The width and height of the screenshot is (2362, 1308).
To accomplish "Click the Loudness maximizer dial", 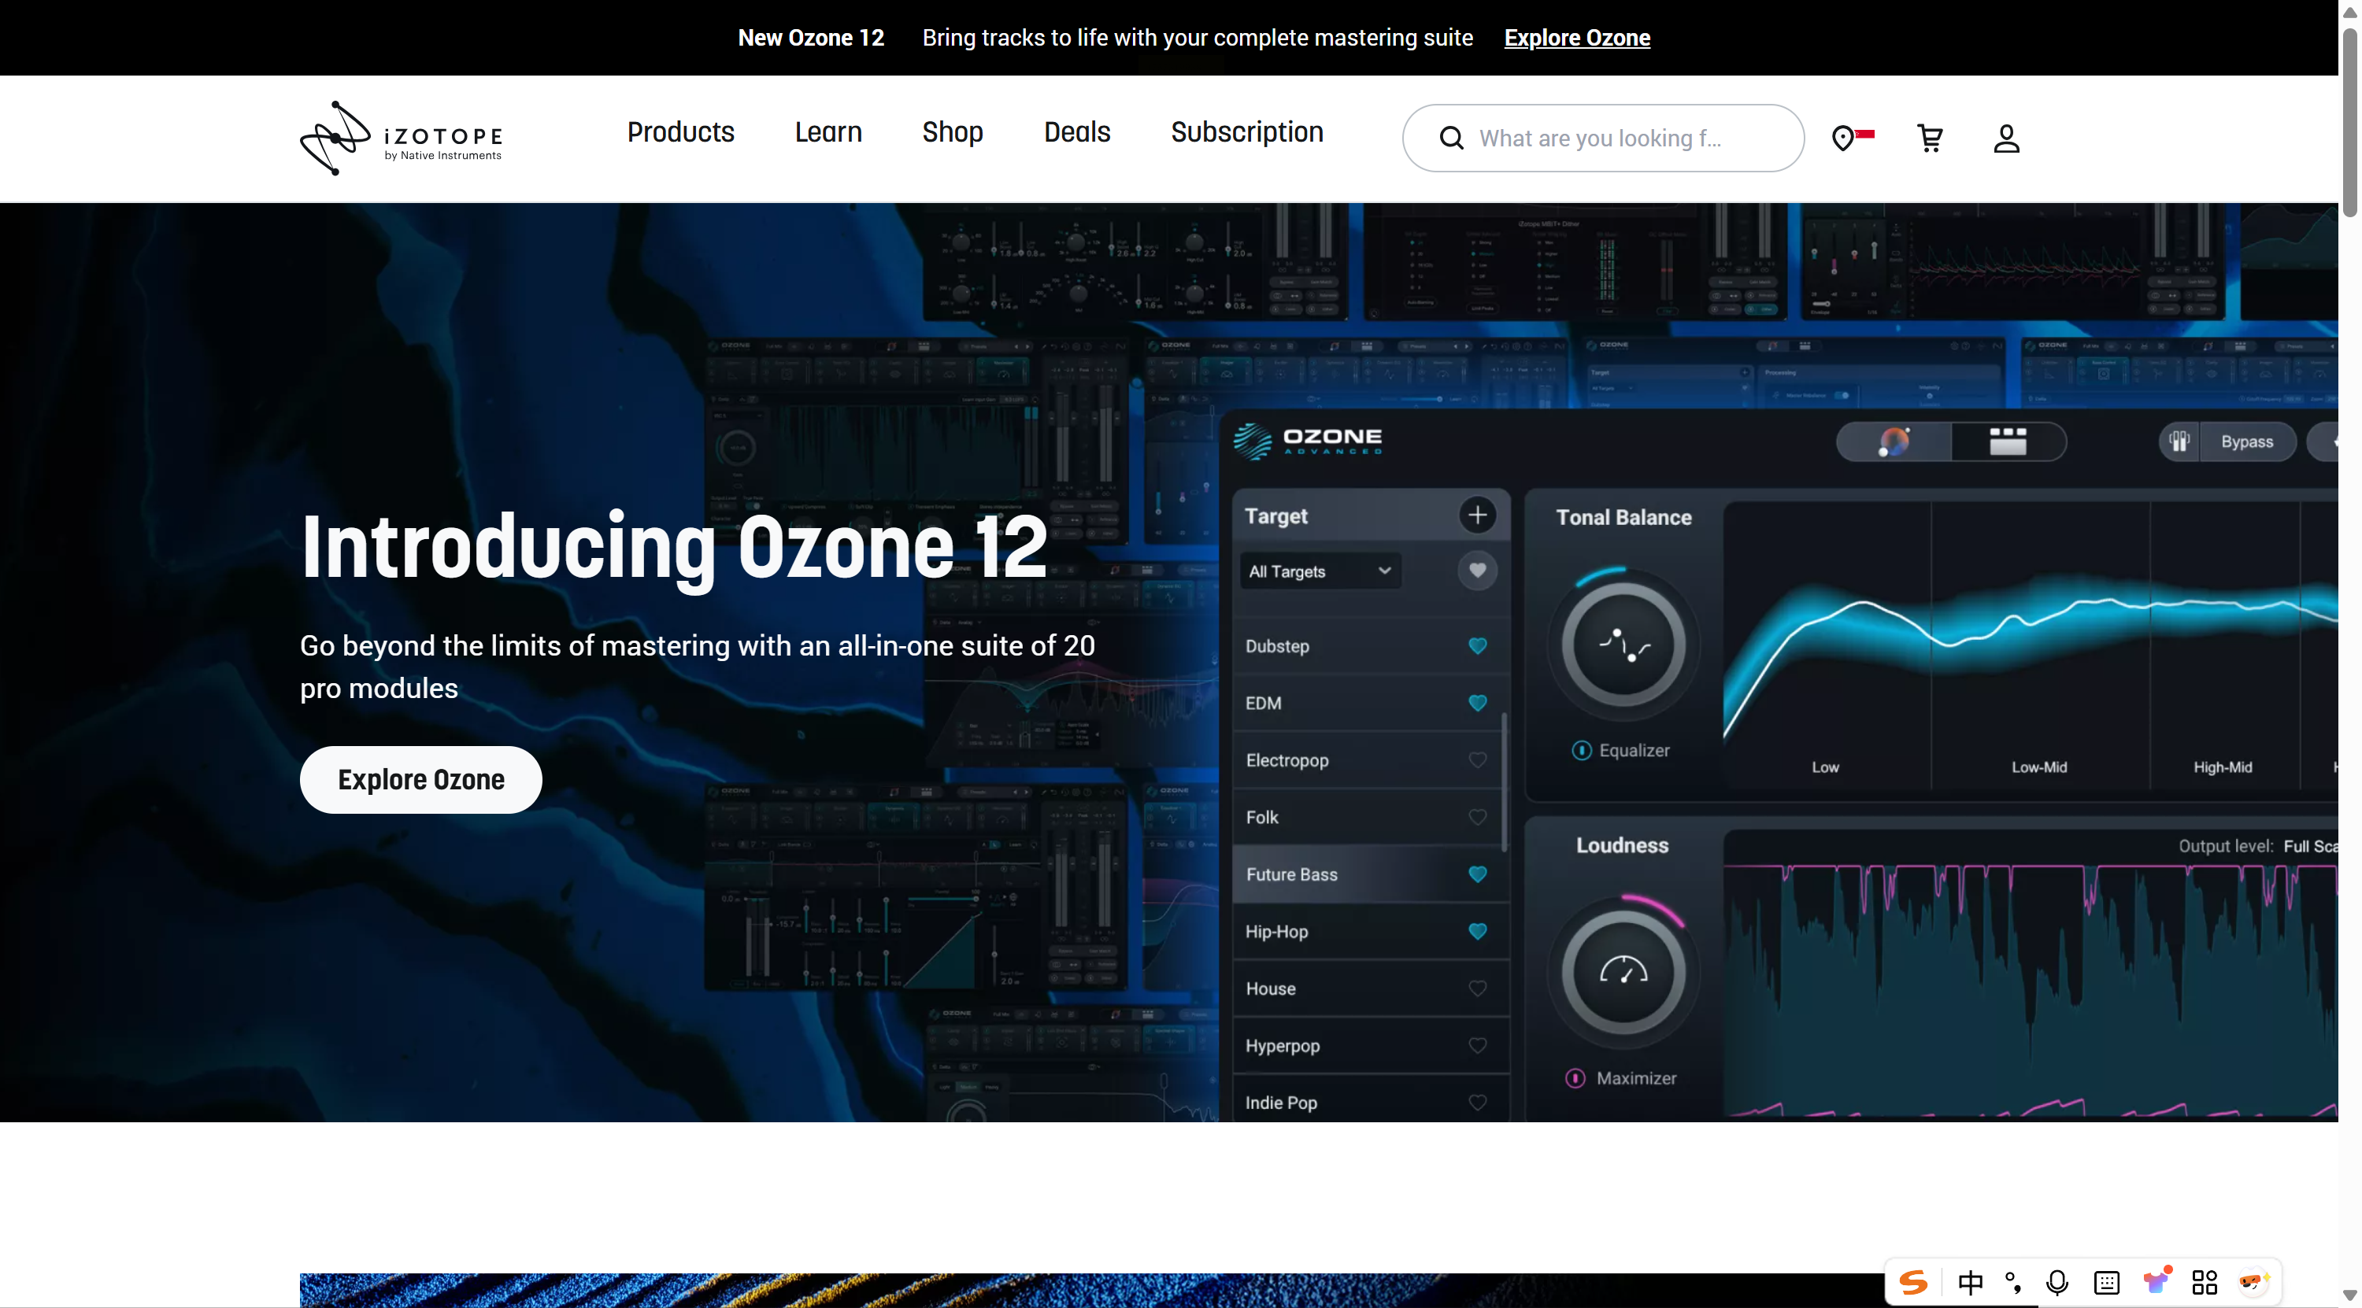I will click(1623, 972).
